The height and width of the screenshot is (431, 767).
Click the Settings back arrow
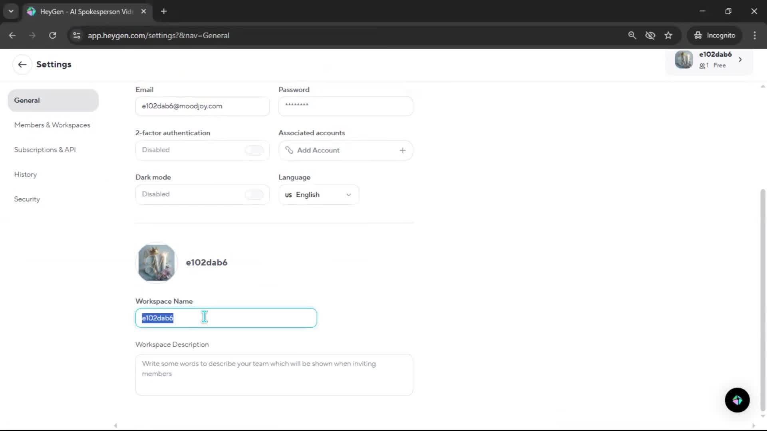click(22, 64)
